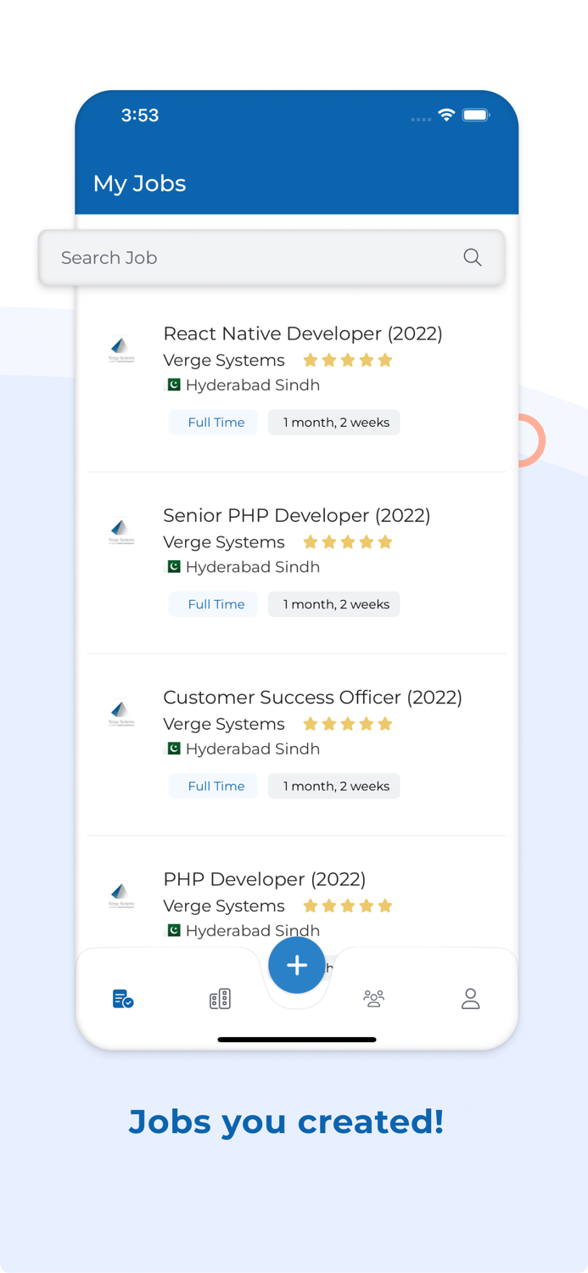Tap the Verge Systems logo on PHP Developer job
The image size is (588, 1273).
(x=120, y=894)
